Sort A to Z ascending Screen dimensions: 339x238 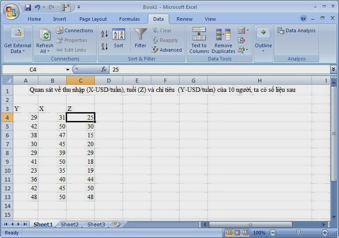click(x=105, y=34)
